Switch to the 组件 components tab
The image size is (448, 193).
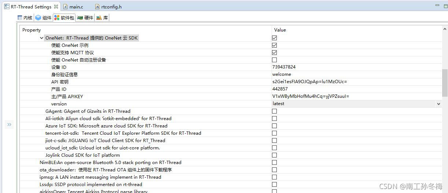43,18
